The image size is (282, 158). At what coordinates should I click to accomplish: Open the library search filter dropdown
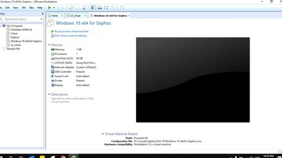41,19
